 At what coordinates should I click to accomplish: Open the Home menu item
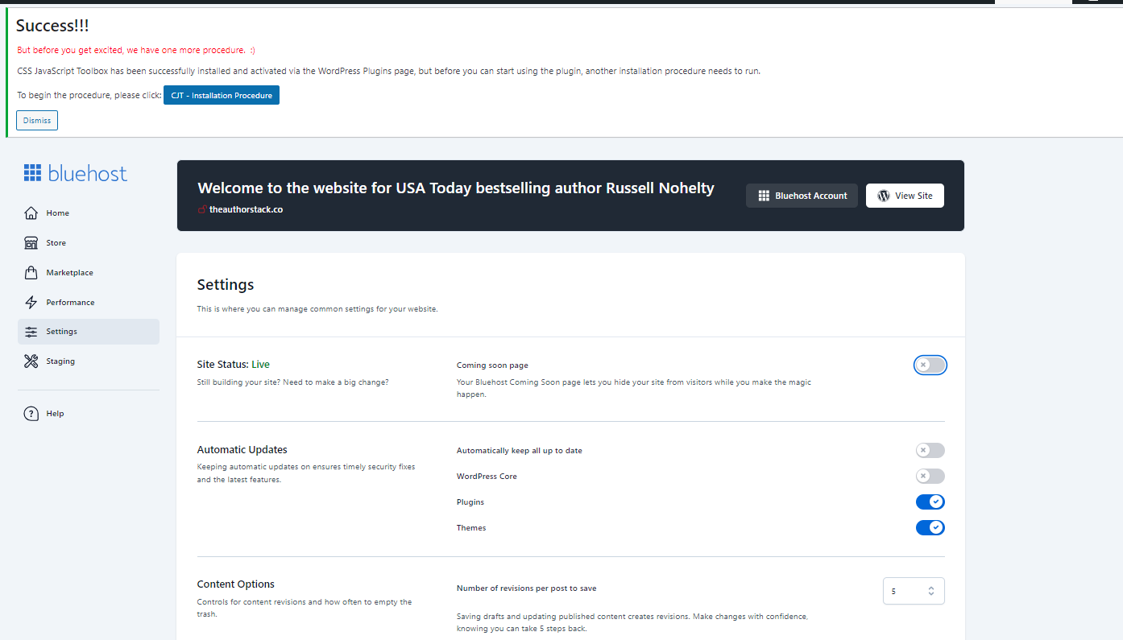89,213
